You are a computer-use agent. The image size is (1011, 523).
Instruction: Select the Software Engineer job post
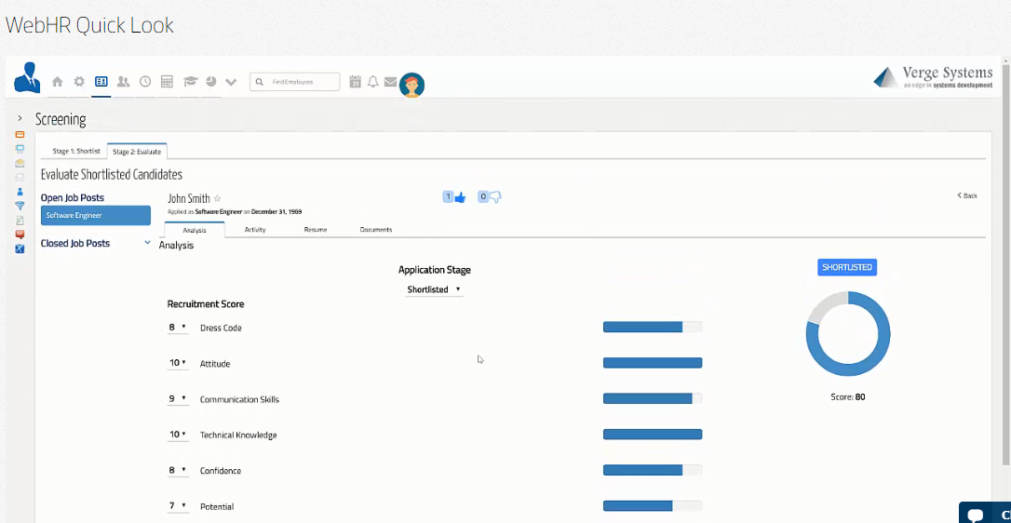click(x=96, y=215)
